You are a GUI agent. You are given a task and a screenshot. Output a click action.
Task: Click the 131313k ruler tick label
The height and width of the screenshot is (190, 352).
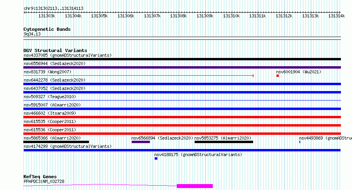click(310, 16)
